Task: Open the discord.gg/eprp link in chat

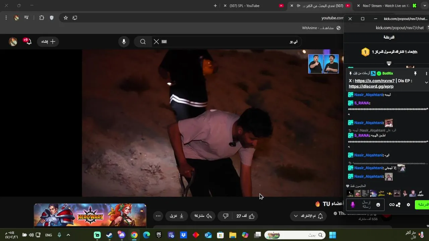Action: (x=371, y=86)
